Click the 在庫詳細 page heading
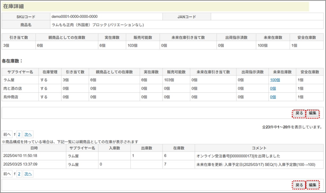The width and height of the screenshot is (326, 193). (13, 6)
